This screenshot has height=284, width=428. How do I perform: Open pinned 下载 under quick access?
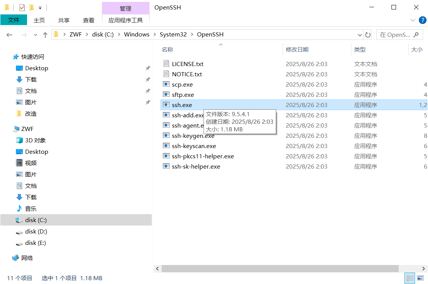tap(31, 79)
